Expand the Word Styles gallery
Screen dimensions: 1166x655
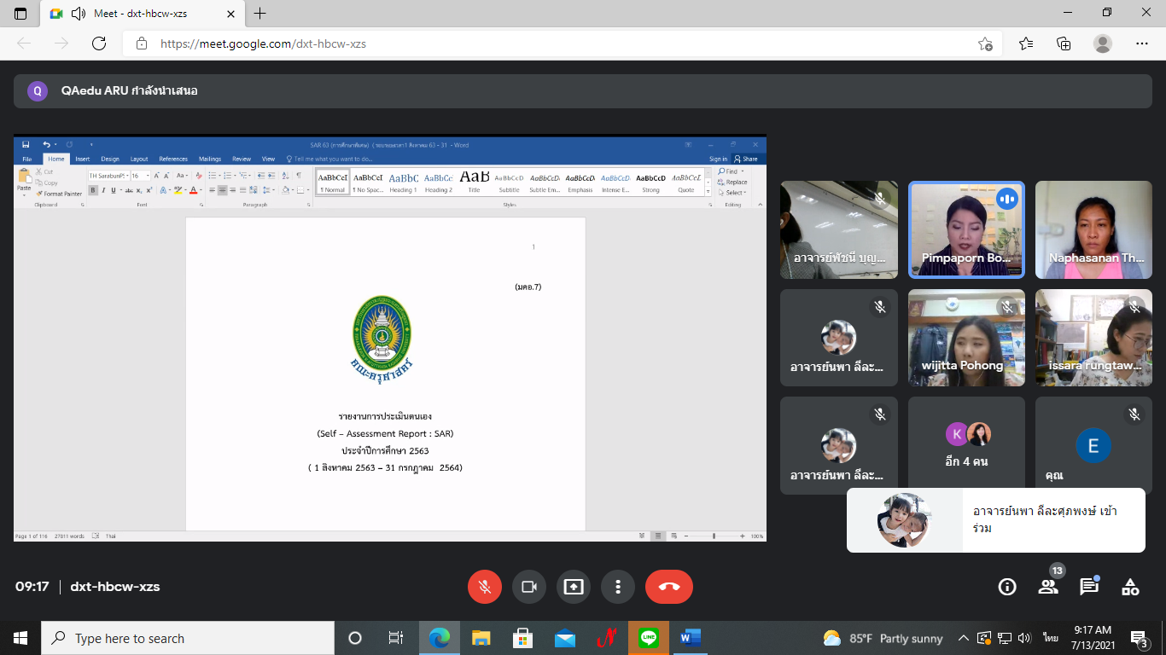(x=709, y=192)
